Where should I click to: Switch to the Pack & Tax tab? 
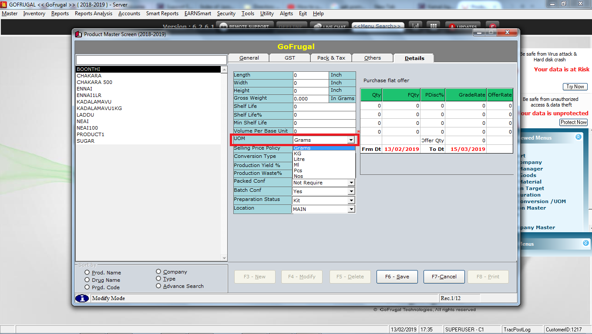(331, 58)
